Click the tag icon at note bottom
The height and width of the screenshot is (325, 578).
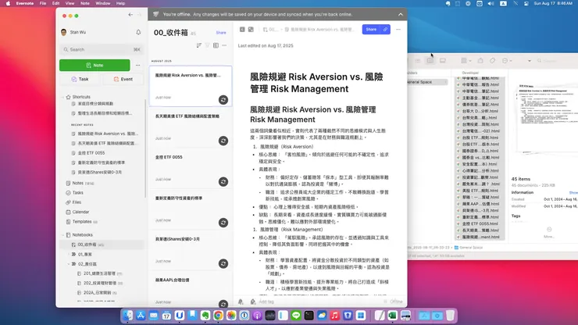(253, 302)
